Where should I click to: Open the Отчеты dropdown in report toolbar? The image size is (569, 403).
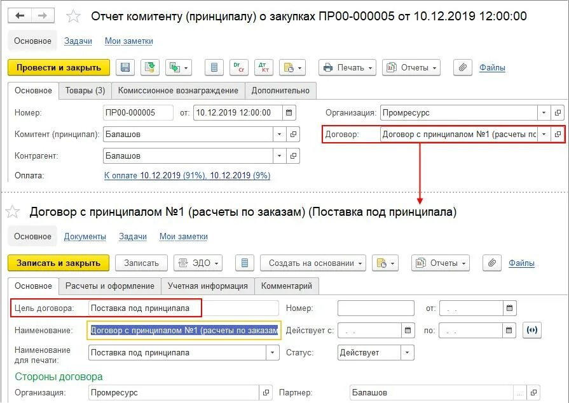[x=411, y=68]
